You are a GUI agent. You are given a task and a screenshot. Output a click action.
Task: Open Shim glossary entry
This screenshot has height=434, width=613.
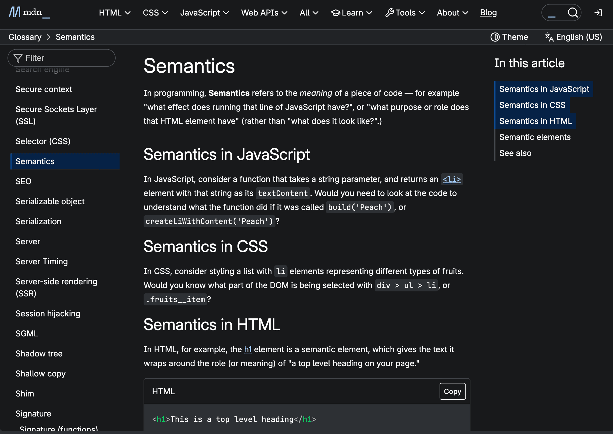click(25, 394)
